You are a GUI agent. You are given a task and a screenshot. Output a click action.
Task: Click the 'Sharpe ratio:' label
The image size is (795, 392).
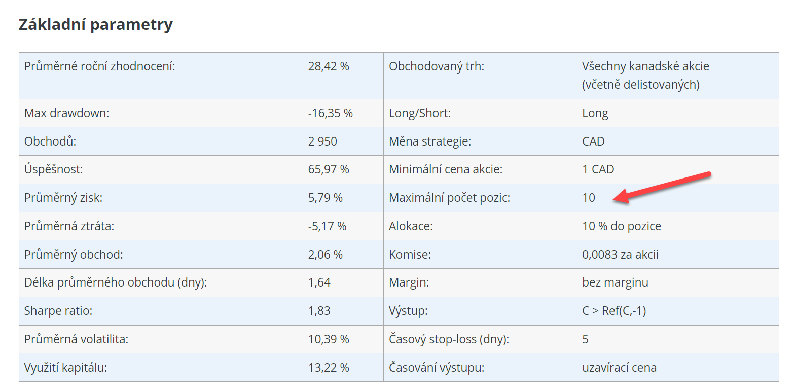click(58, 311)
